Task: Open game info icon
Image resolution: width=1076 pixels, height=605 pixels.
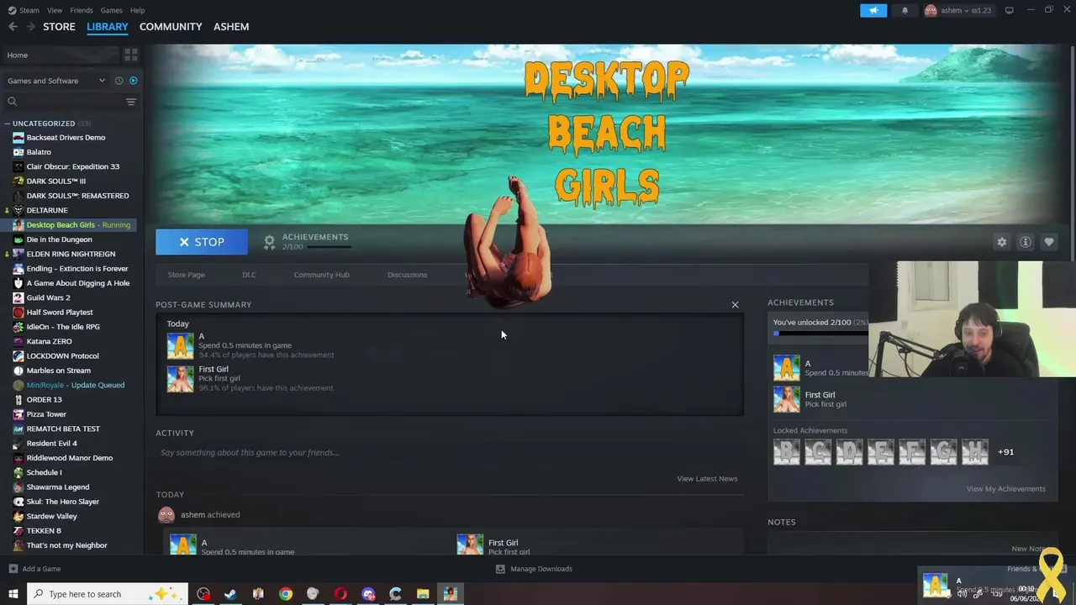Action: pos(1025,242)
